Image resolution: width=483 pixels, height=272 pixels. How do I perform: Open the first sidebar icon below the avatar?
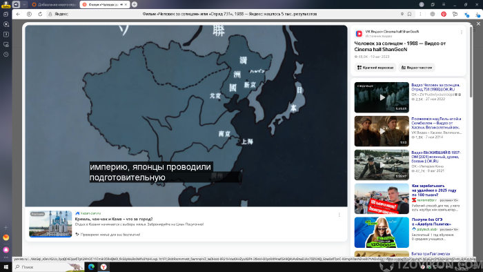click(x=6, y=14)
